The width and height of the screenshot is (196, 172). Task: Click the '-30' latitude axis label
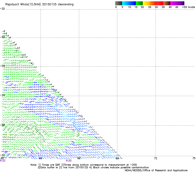tap(2, 155)
